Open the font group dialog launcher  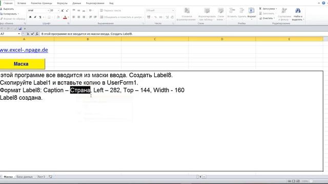click(68, 24)
